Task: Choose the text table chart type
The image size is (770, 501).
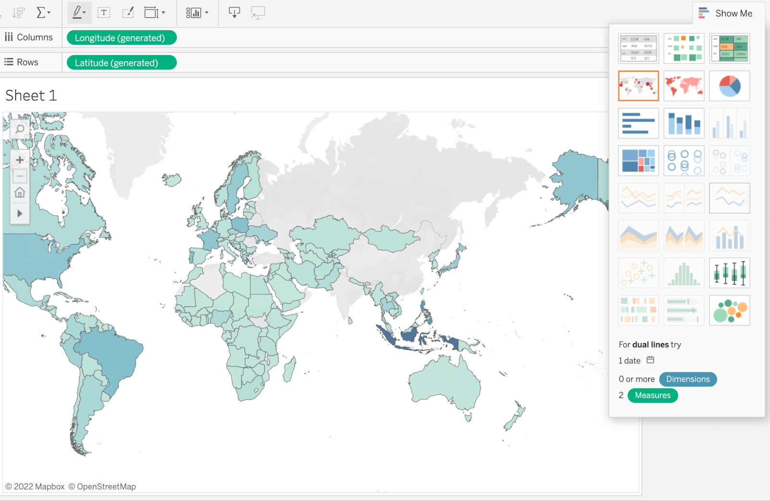Action: click(638, 48)
